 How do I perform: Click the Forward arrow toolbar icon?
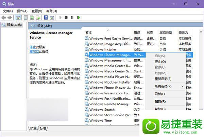click(10, 18)
